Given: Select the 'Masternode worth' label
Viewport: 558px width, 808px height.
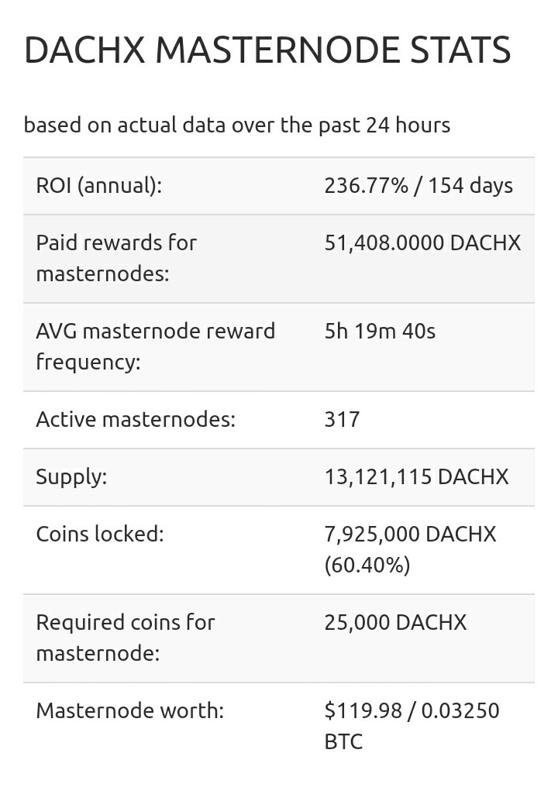Looking at the screenshot, I should click(129, 710).
